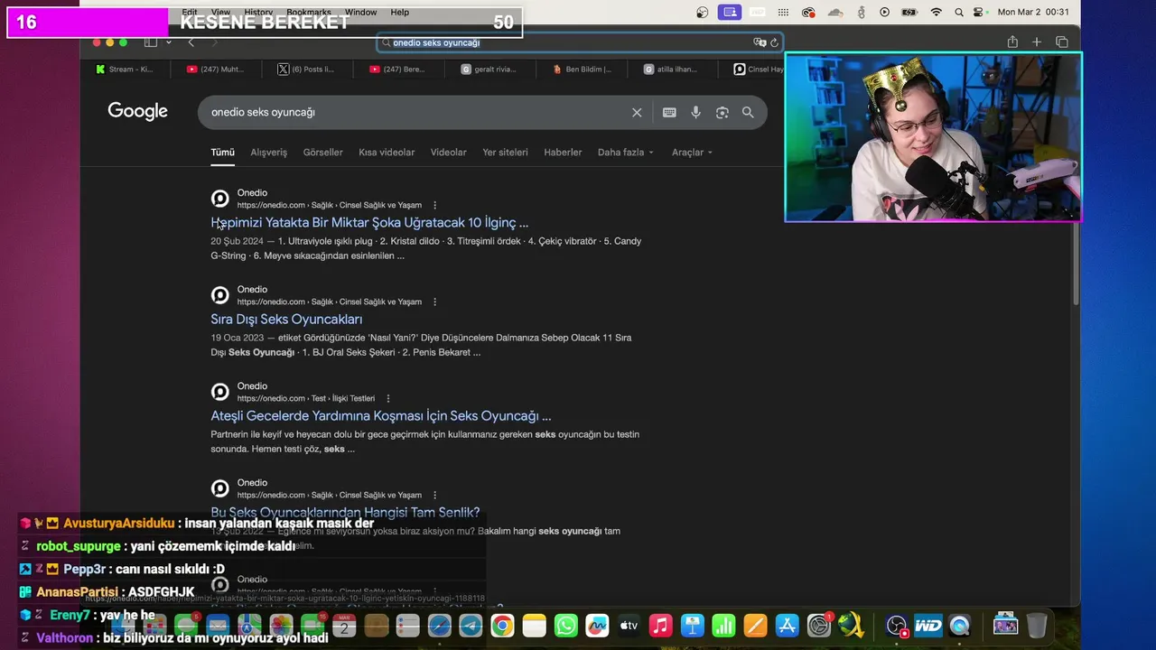Open WhatsApp from the dock

coord(565,626)
